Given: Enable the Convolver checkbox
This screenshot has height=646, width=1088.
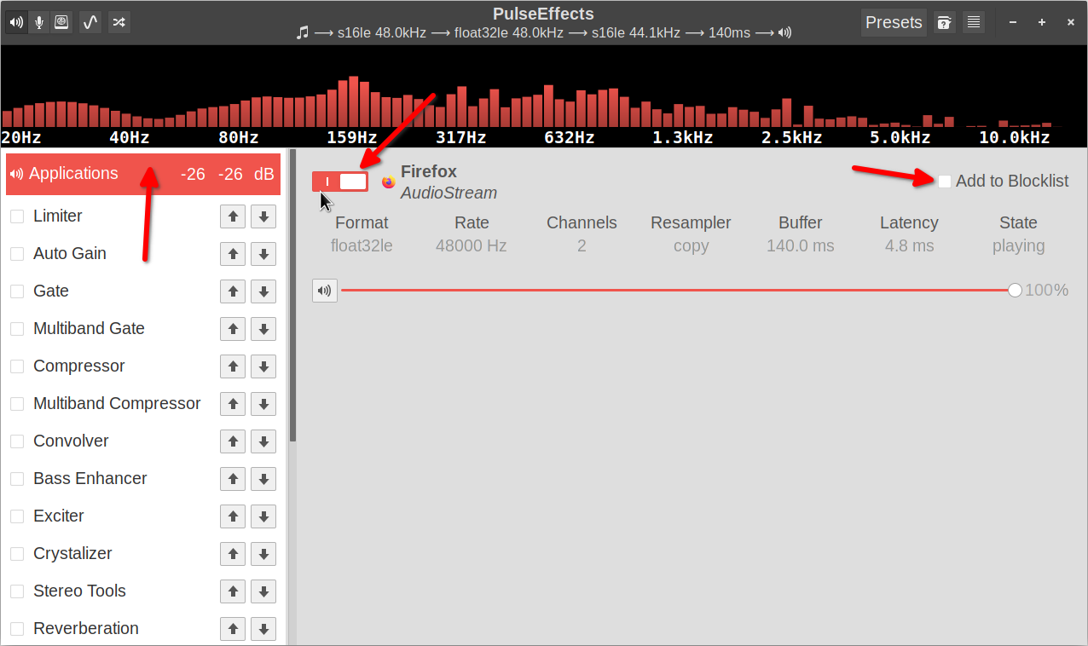Looking at the screenshot, I should point(17,441).
